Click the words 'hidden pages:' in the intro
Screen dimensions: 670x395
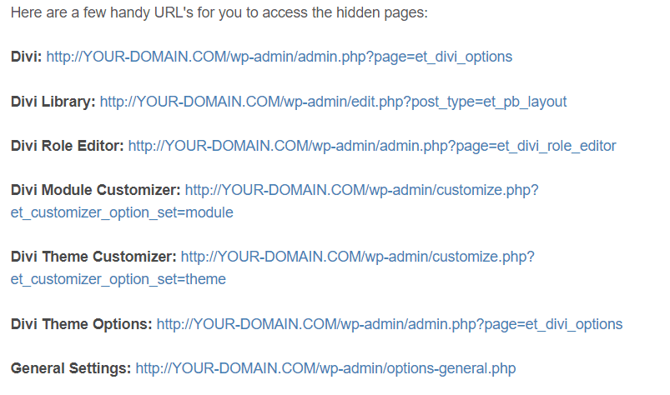[382, 12]
